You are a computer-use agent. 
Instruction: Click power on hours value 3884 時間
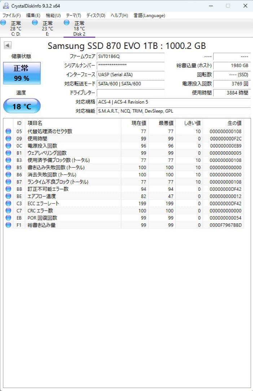(232, 93)
